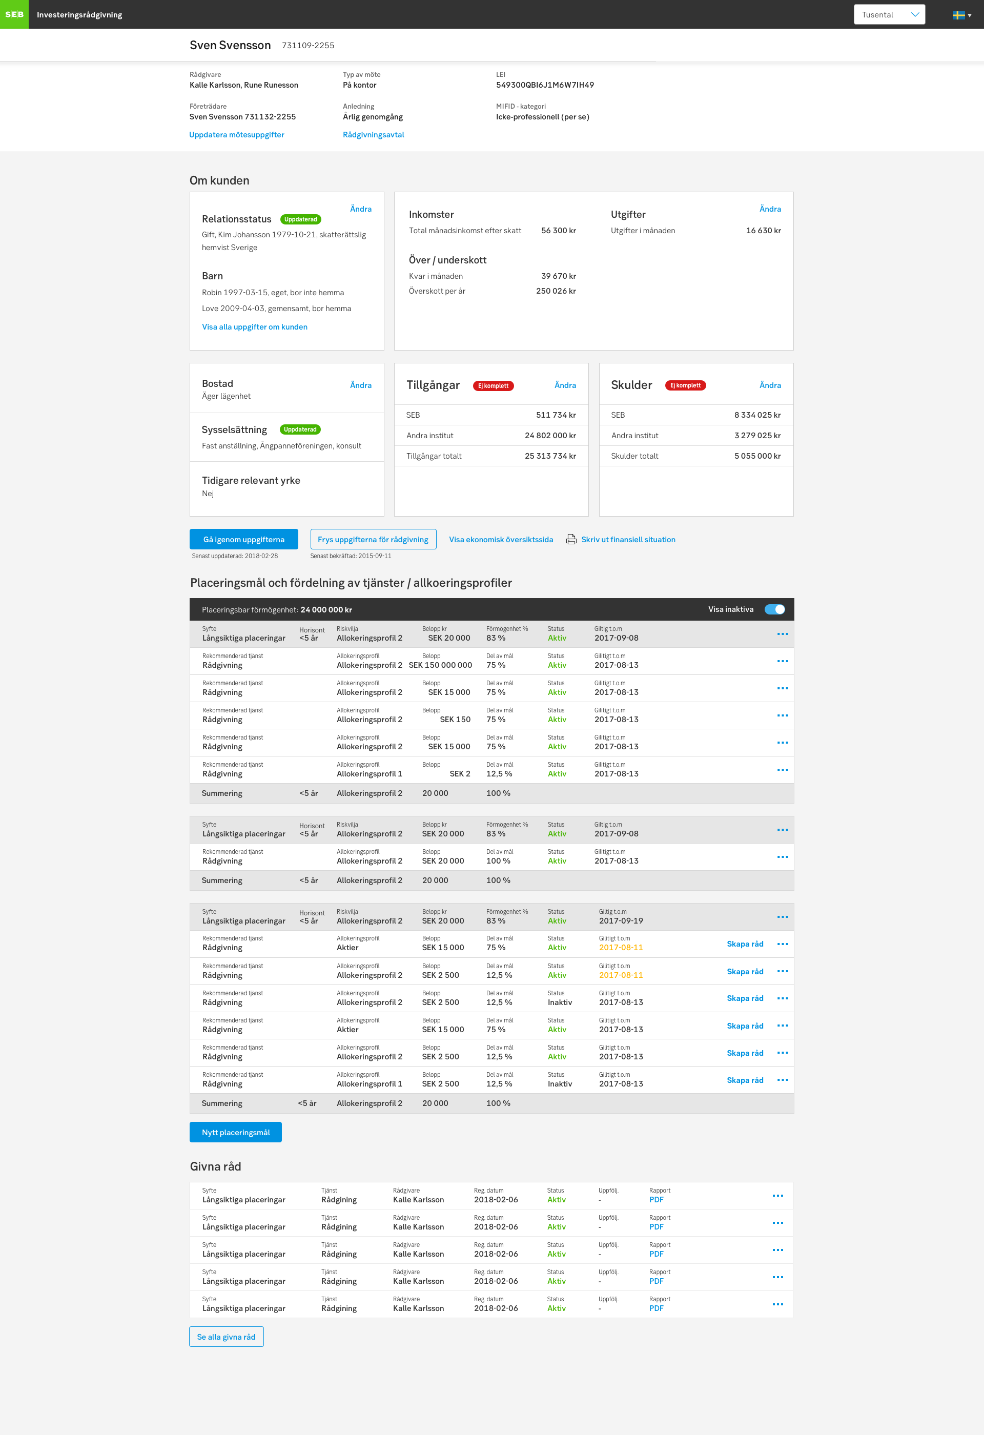Click Skapa råd on the first Aktier row
984x1435 pixels.
[745, 944]
